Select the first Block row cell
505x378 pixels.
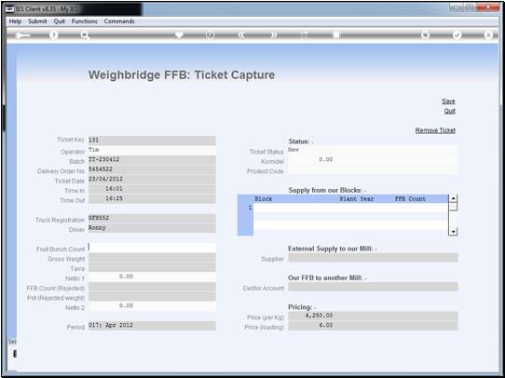pos(294,208)
